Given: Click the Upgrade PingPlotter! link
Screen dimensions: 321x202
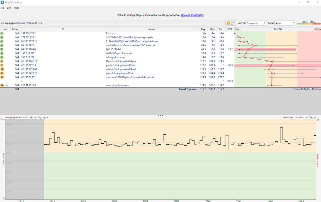Looking at the screenshot, I should point(192,15).
